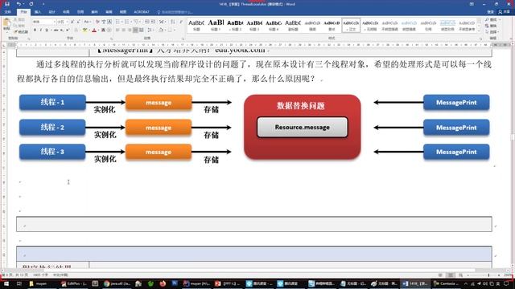This screenshot has width=515, height=289.
Task: Switch to the Insert tab
Action: (38, 12)
